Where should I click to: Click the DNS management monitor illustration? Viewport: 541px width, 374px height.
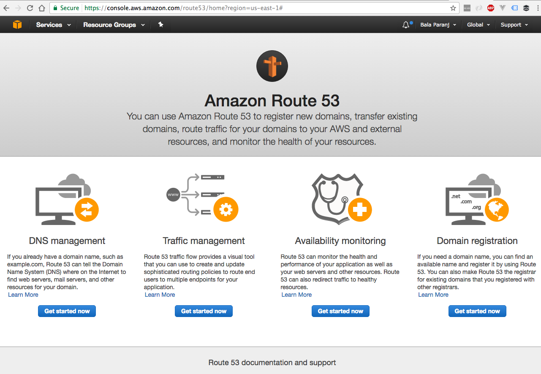pos(67,199)
